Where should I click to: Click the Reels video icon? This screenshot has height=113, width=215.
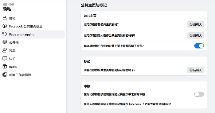click(x=5, y=67)
